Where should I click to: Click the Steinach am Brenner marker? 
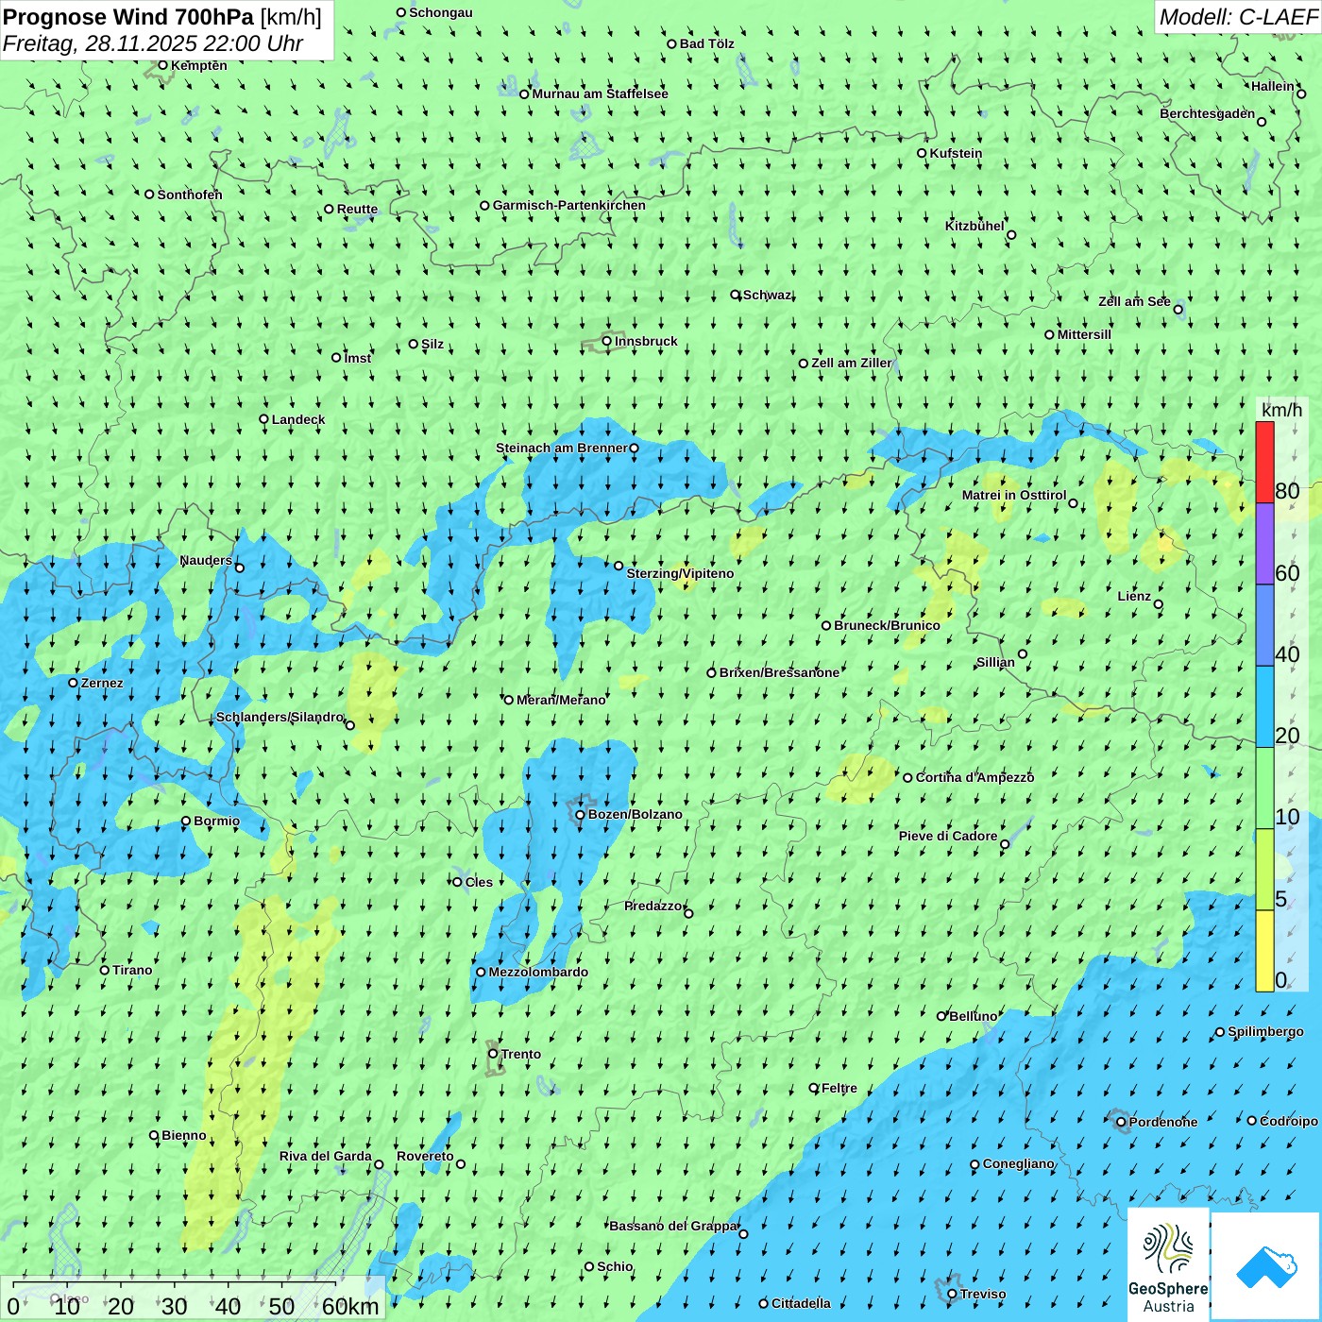point(635,448)
